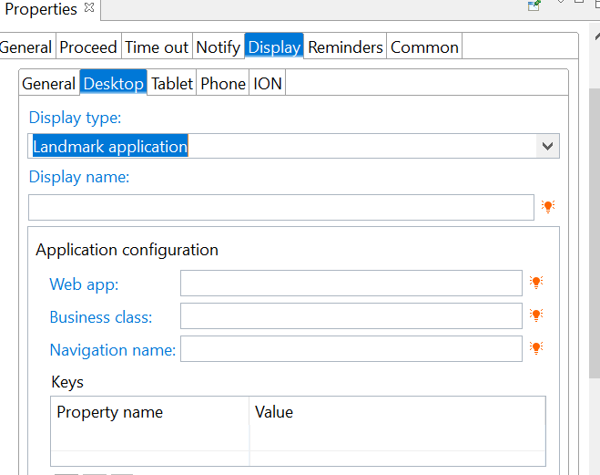
Task: Click the Display name input field
Action: tap(281, 207)
